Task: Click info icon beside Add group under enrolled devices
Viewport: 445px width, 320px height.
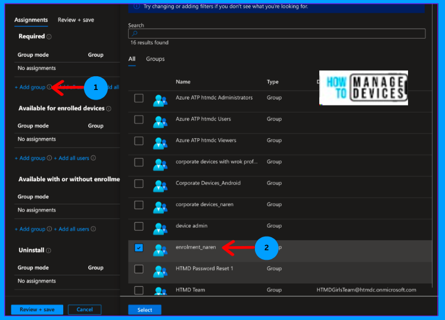Action: coord(49,158)
